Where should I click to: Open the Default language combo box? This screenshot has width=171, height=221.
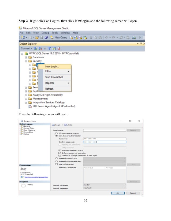pos(105,188)
